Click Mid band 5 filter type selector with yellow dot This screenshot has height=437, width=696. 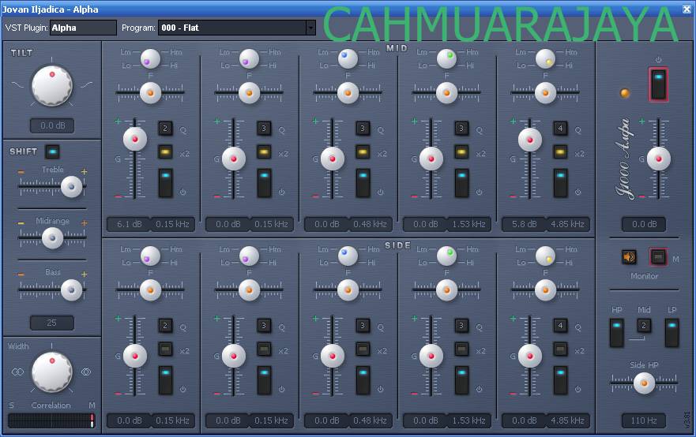click(x=546, y=58)
